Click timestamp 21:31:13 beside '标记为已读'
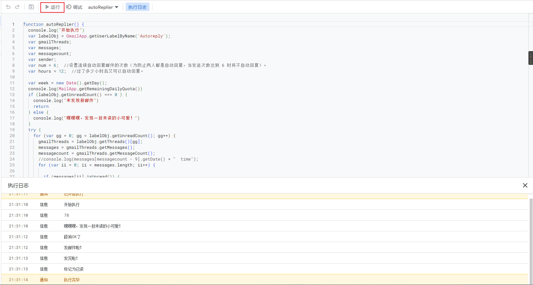The height and width of the screenshot is (285, 533). [19, 269]
